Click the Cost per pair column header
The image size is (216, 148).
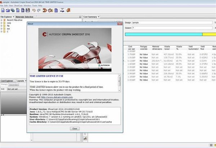(x=131, y=48)
